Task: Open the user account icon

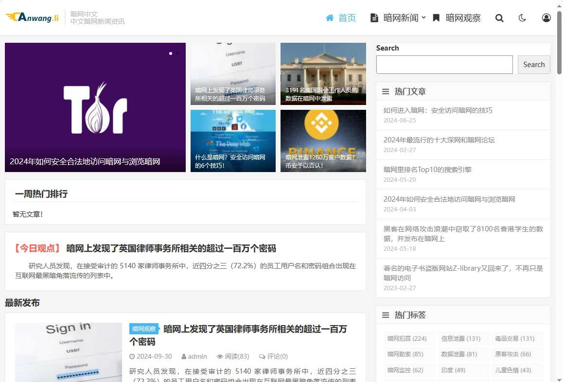Action: pyautogui.click(x=546, y=18)
